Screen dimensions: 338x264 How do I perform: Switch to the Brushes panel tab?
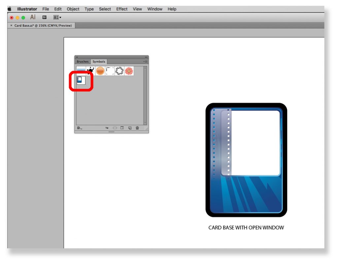click(x=82, y=62)
